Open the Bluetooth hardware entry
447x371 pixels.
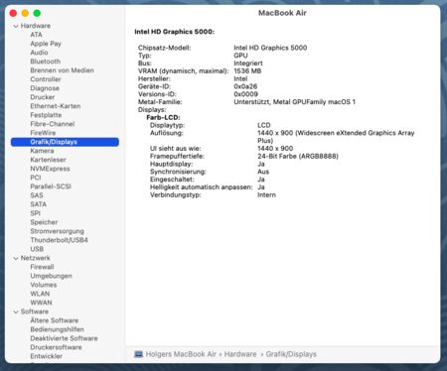[x=46, y=62]
